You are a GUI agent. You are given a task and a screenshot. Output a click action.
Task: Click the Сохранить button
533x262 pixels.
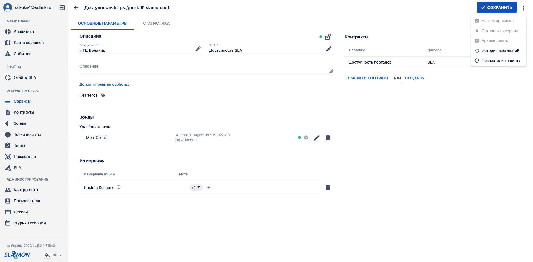pyautogui.click(x=497, y=7)
